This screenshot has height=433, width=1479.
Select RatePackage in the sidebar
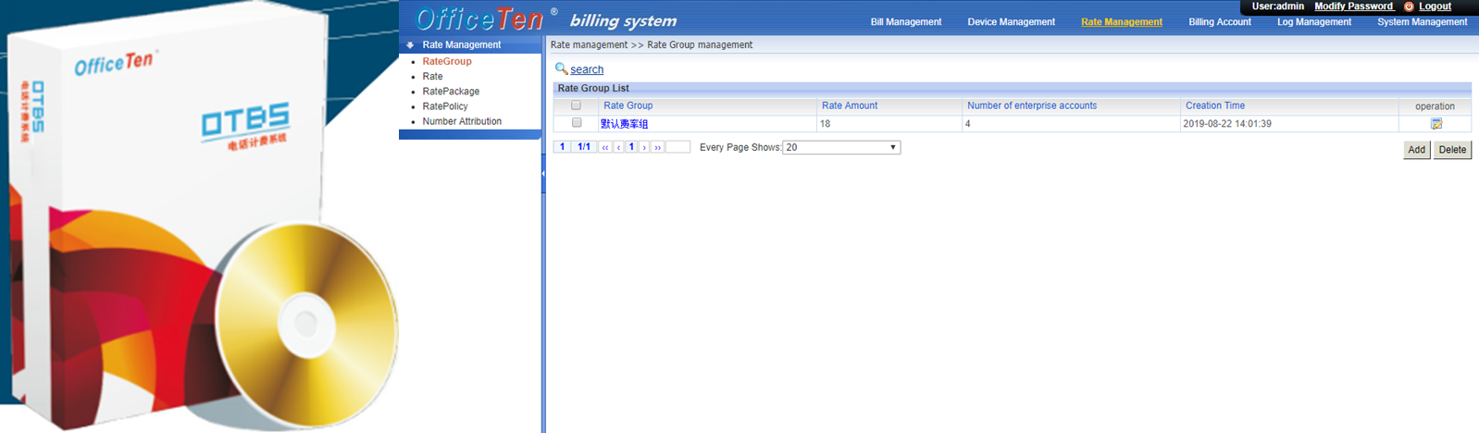tap(451, 92)
